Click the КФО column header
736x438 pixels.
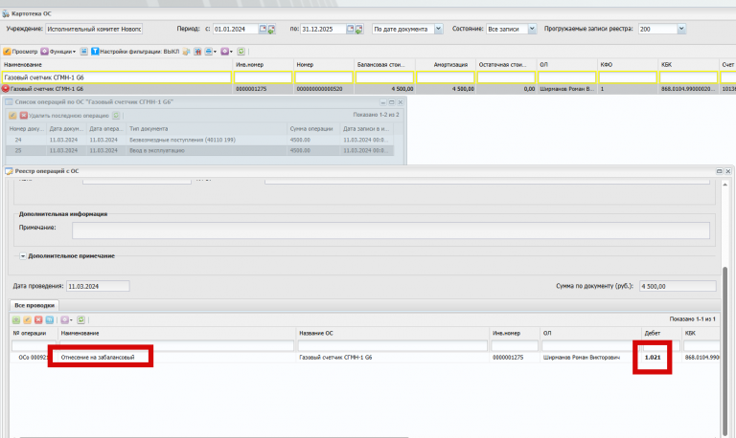[628, 65]
